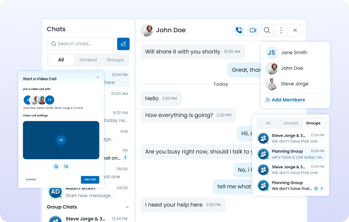Switch to Unread tab in Chats panel
The image size is (349, 222).
[x=88, y=60]
